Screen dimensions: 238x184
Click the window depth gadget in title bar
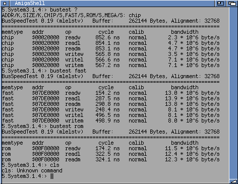(232, 4)
